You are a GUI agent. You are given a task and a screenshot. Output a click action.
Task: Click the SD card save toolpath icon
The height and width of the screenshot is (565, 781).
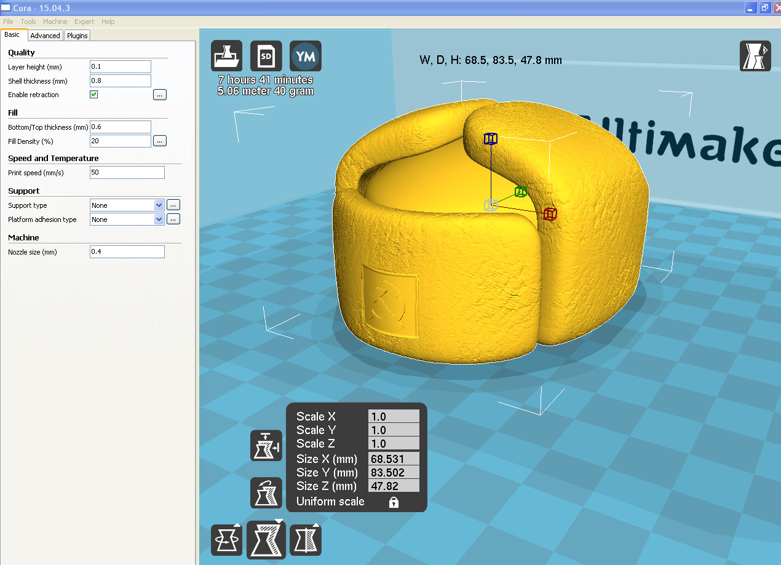pos(266,57)
